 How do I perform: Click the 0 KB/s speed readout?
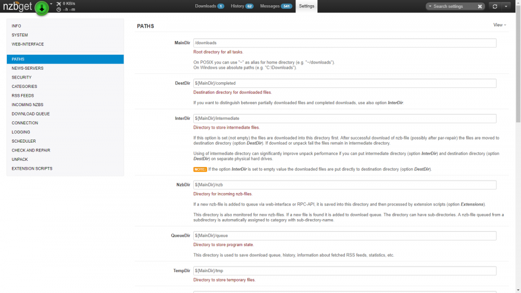[69, 4]
